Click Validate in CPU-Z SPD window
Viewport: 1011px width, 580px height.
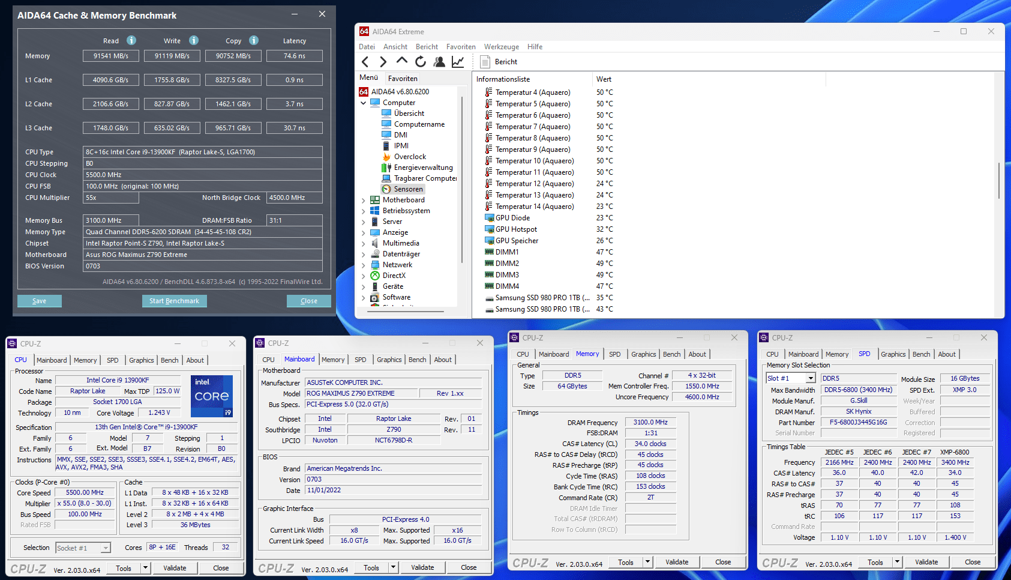[x=926, y=563]
